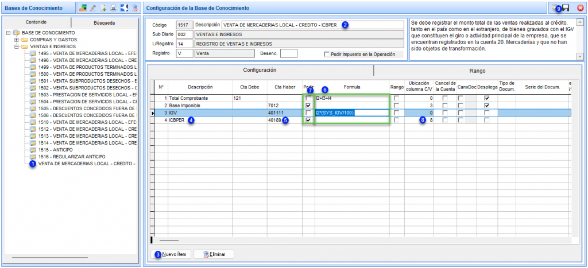Click the printer icon in the toolbar
This screenshot has height=268, width=588.
[114, 7]
